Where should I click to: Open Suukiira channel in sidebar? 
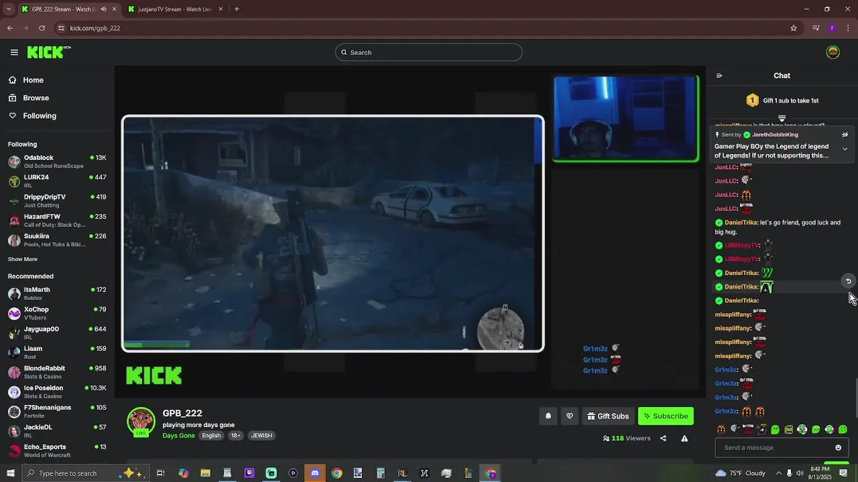click(57, 240)
